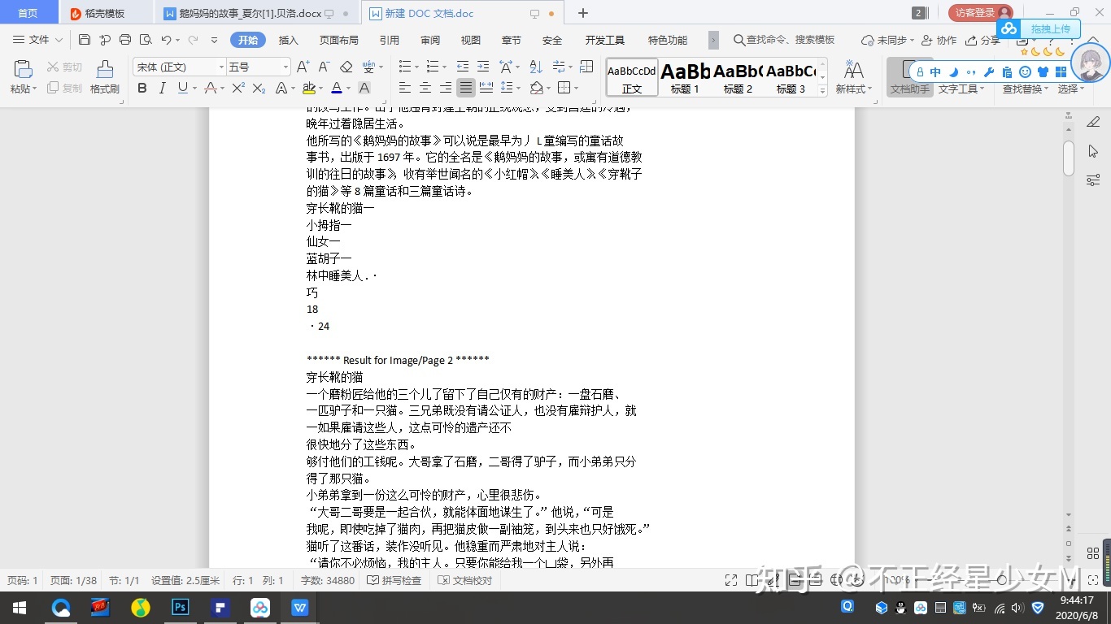This screenshot has width=1111, height=624.
Task: Open the Review (审阅) tab
Action: [x=430, y=40]
